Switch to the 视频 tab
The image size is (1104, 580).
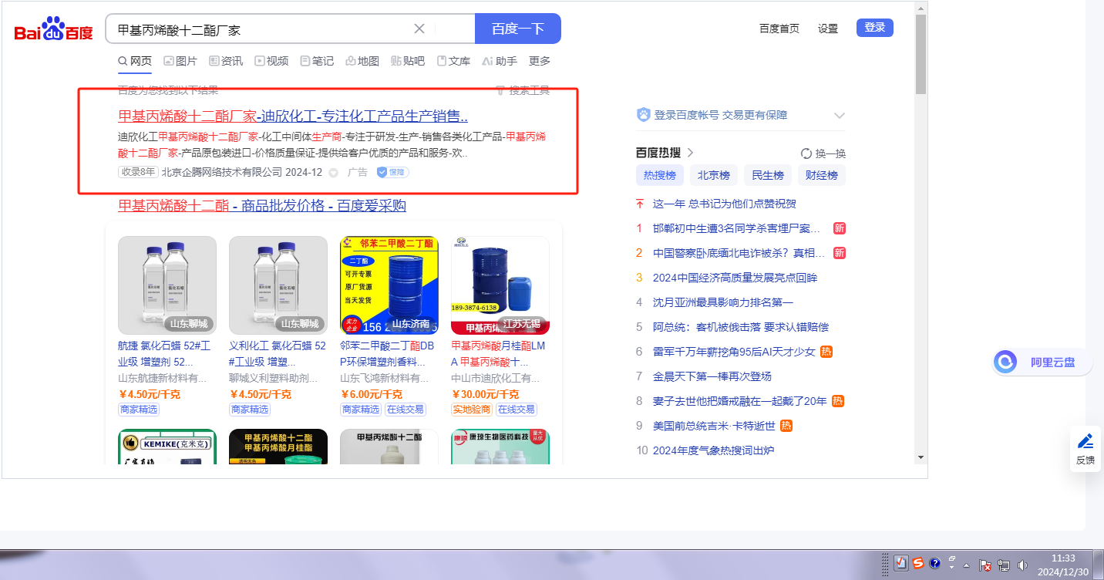coord(271,61)
